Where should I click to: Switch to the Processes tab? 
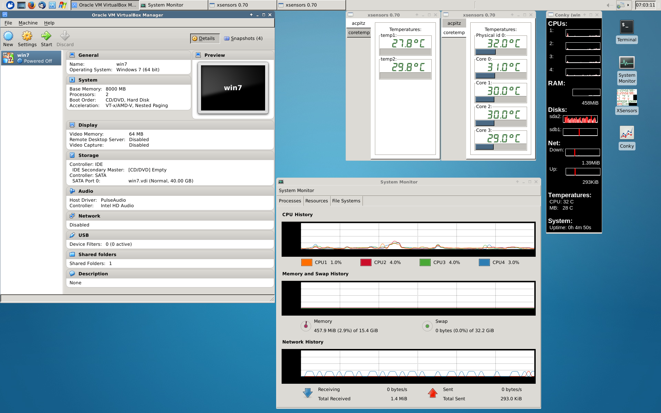290,201
